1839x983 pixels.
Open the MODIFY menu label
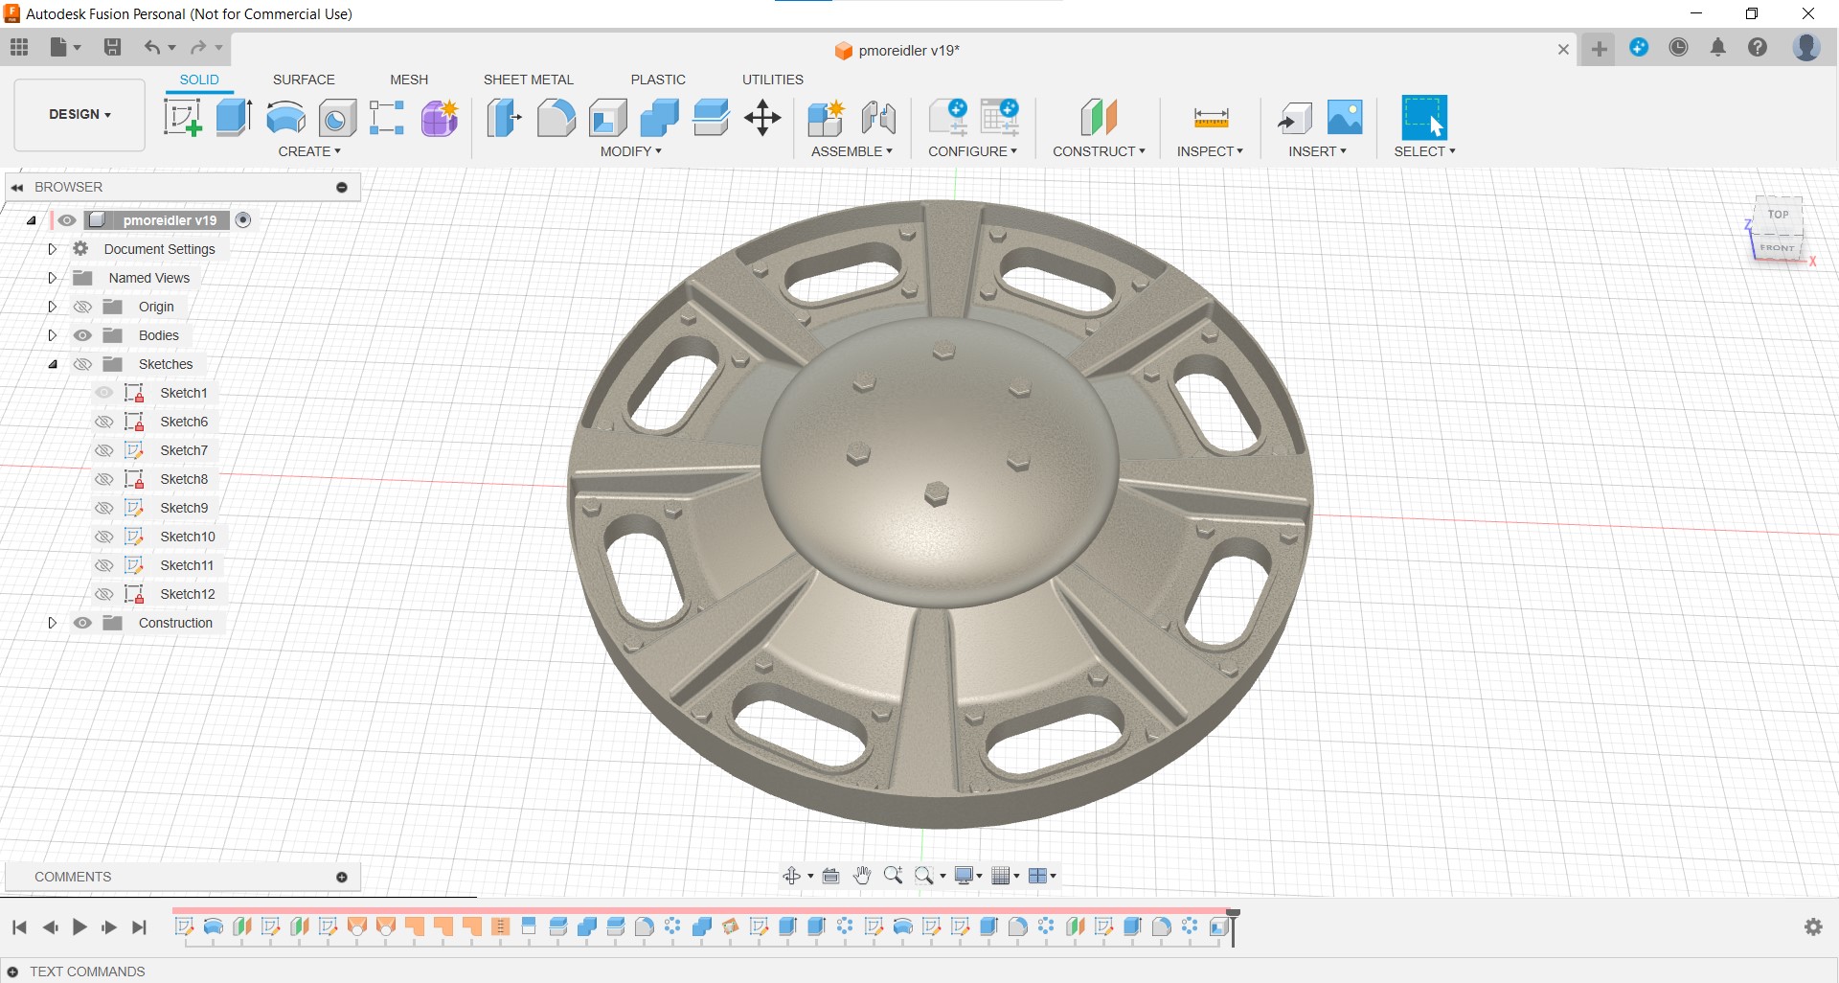pos(630,151)
